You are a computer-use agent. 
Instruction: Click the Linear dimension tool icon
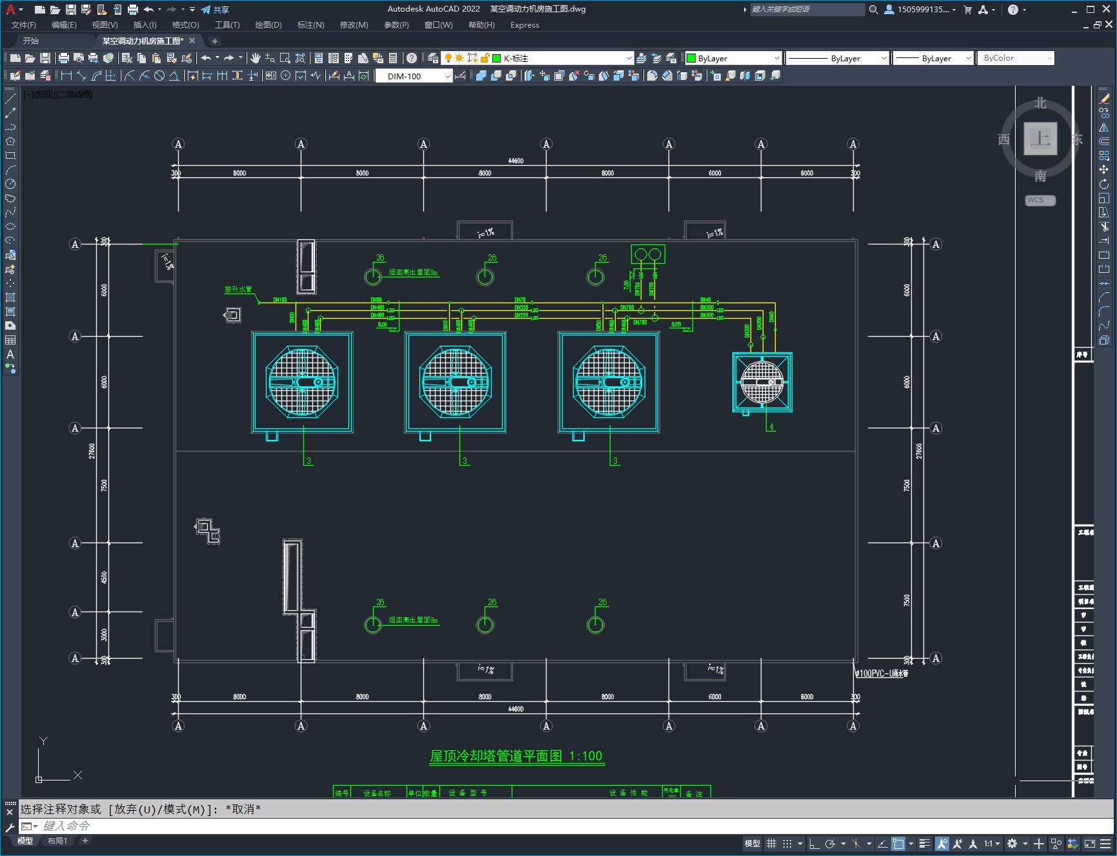(x=66, y=75)
